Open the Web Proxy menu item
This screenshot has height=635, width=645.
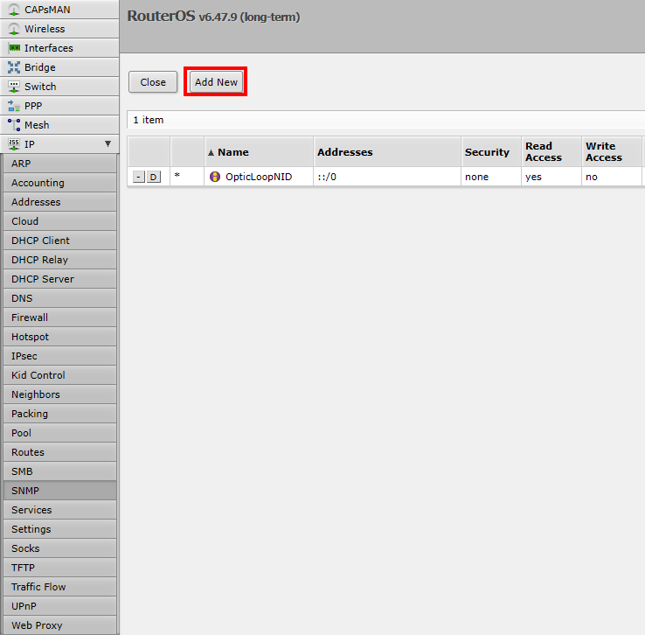[37, 625]
